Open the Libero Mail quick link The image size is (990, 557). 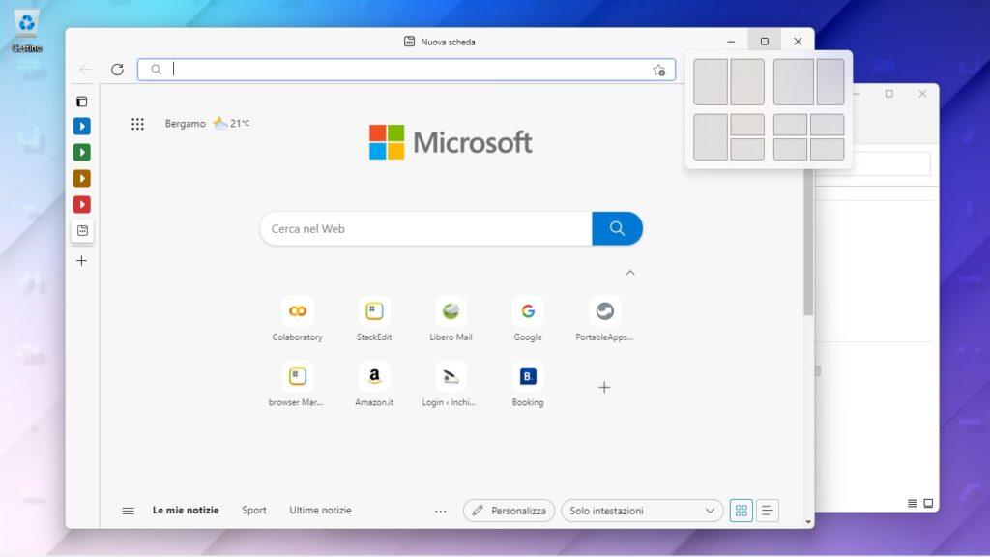click(x=451, y=319)
